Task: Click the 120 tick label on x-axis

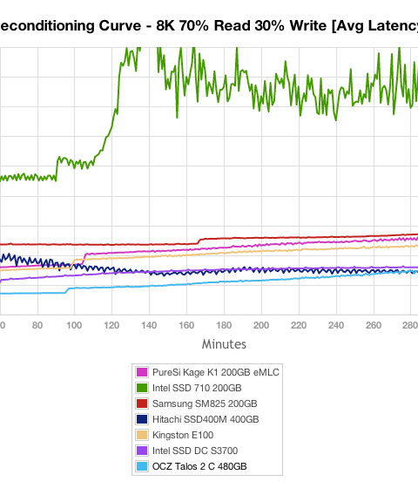Action: pos(111,325)
